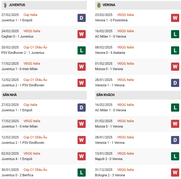Click the W badge for Verona 1-0 Fiorentina
181x179 pixels.
pos(175,18)
